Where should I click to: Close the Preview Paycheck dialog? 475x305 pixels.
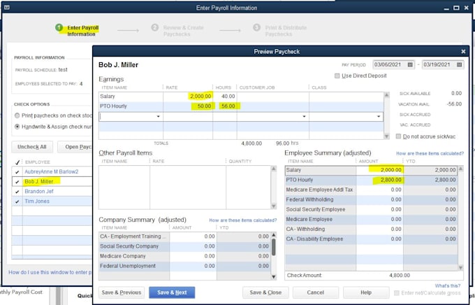coord(463,52)
